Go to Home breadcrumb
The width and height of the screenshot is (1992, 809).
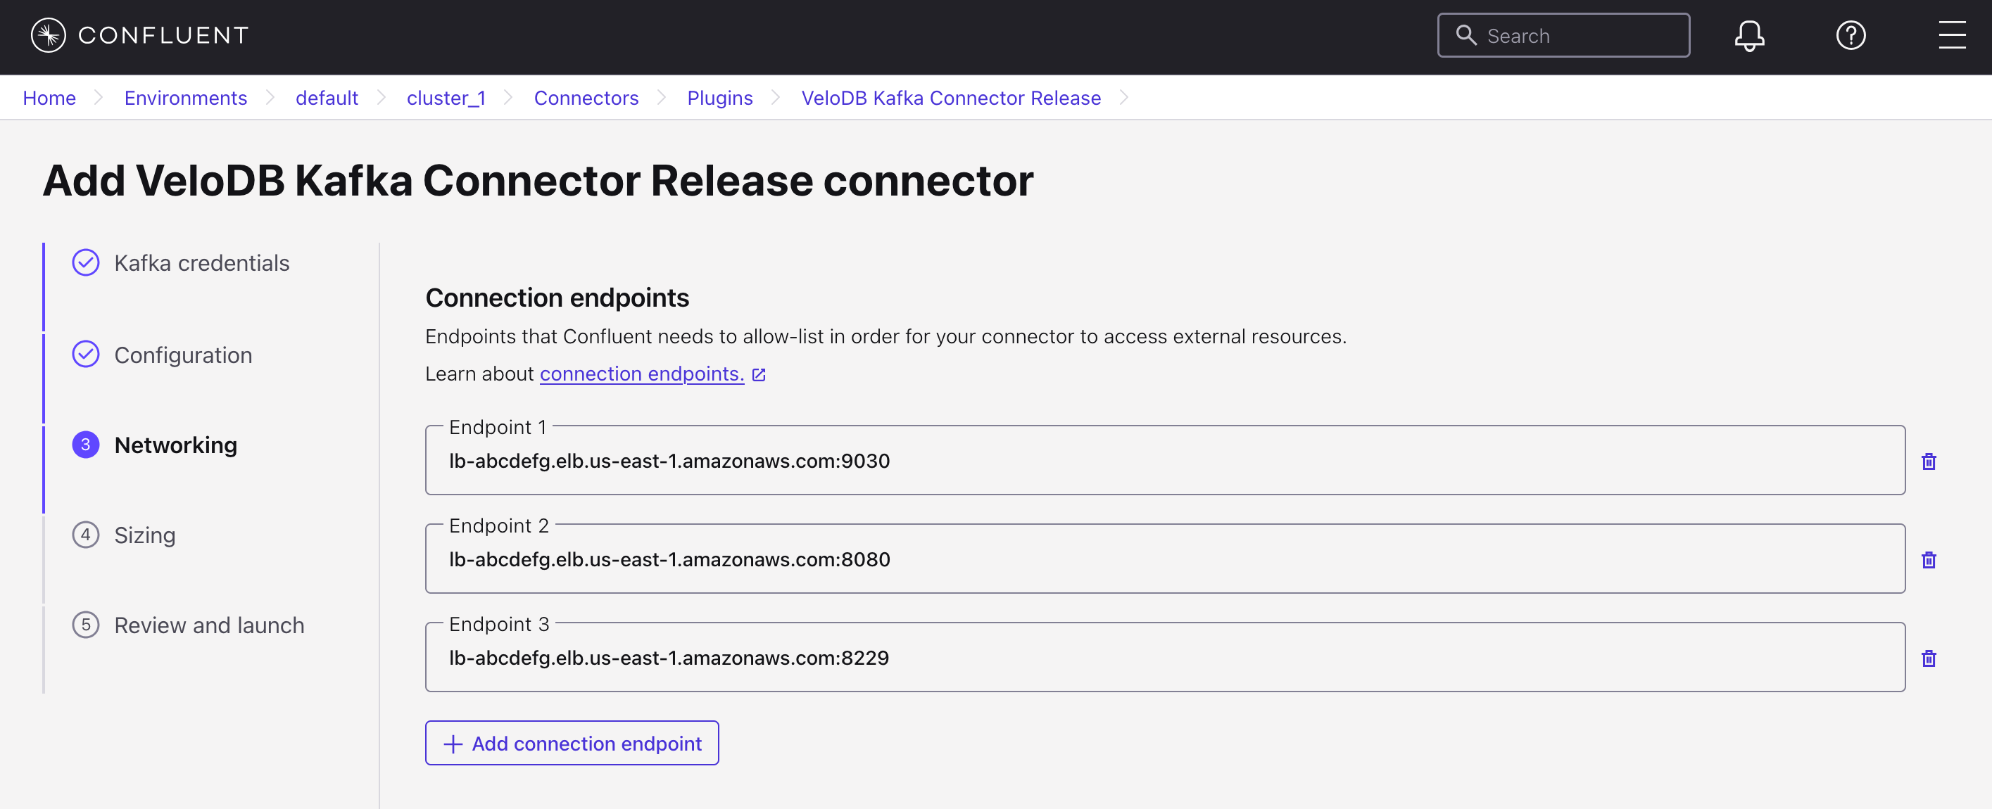[x=49, y=98]
